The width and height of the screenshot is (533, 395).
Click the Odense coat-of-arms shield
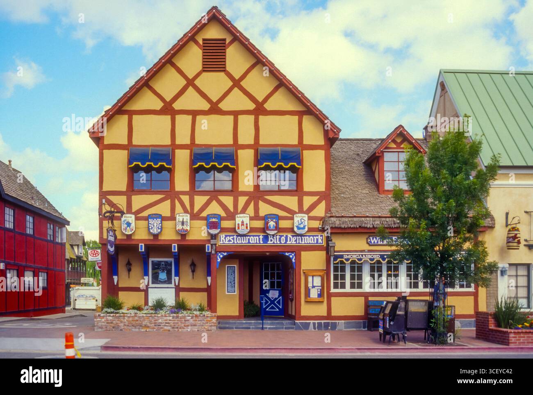[x=128, y=224]
